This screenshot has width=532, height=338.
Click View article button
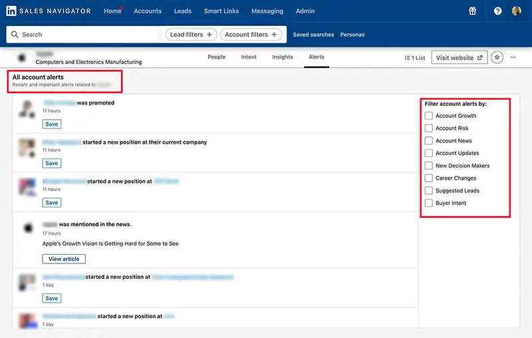64,259
